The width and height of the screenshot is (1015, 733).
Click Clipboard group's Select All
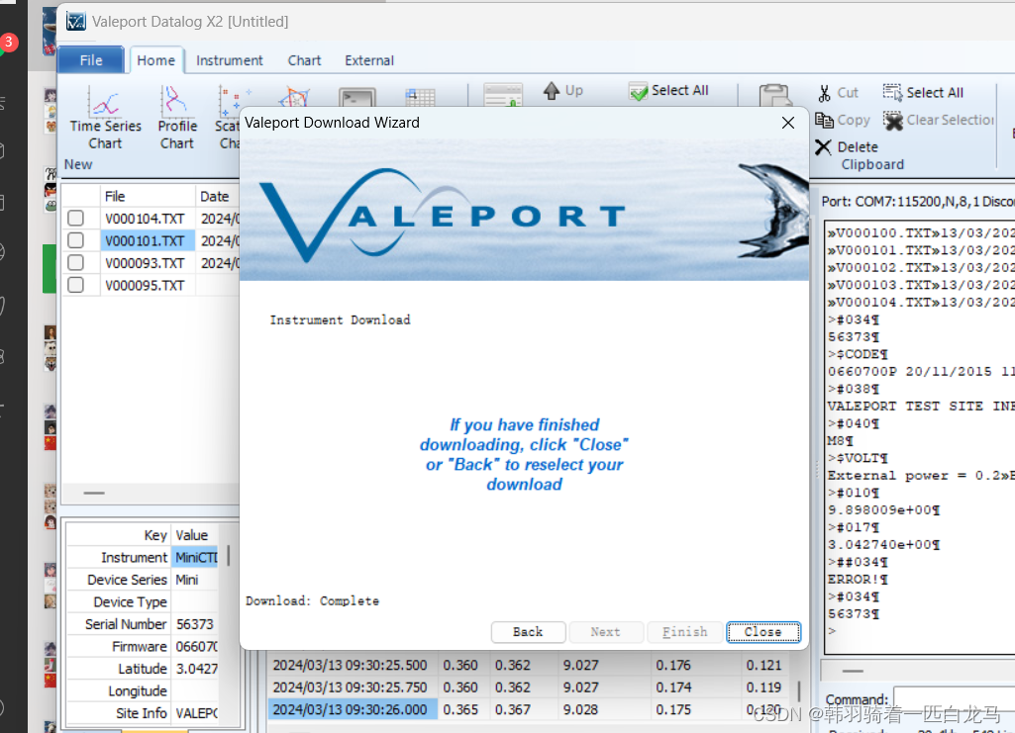click(923, 93)
